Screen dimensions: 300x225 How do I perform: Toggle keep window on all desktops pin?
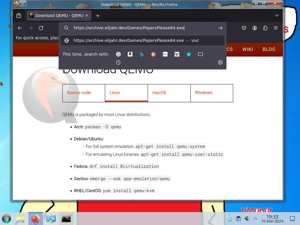[x=23, y=3]
